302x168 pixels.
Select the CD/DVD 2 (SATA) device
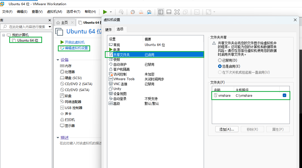(76, 84)
